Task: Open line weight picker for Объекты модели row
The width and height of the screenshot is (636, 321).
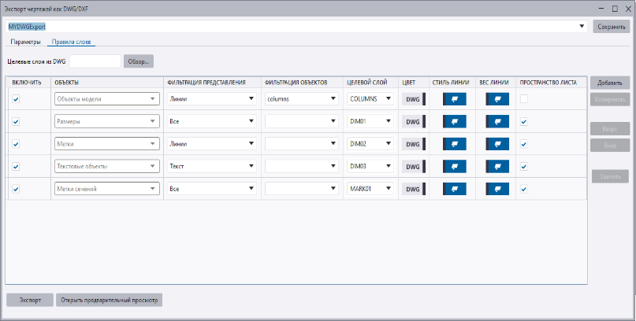Action: click(497, 99)
